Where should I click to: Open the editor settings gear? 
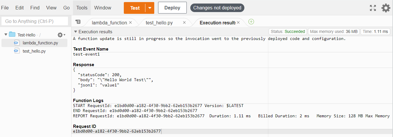(386, 8)
